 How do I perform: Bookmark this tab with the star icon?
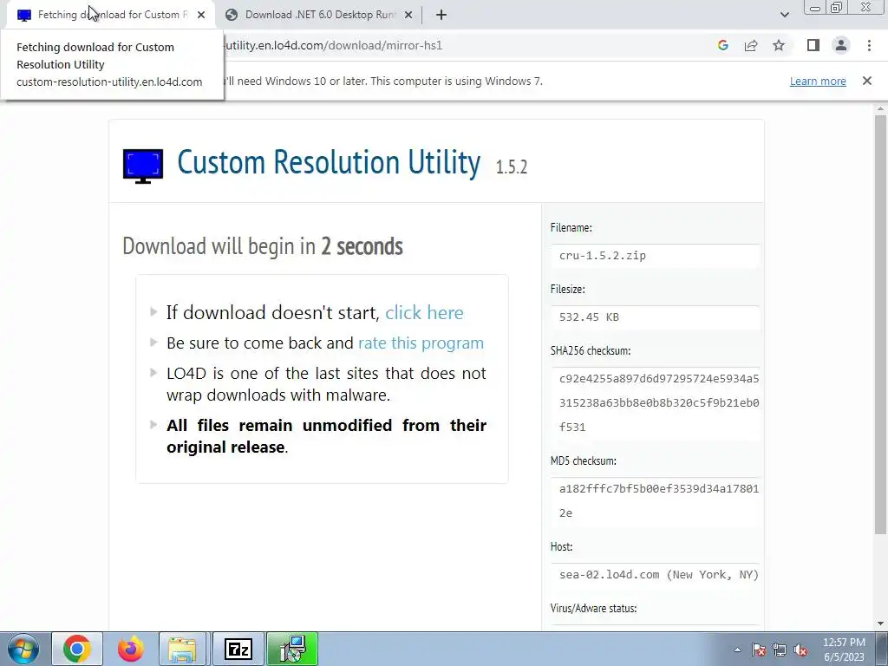(x=779, y=45)
